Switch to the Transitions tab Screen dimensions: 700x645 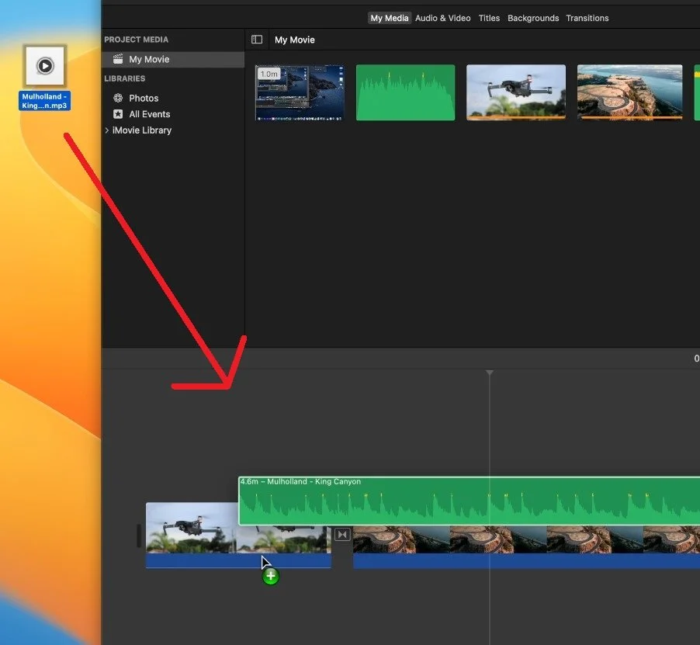(587, 19)
